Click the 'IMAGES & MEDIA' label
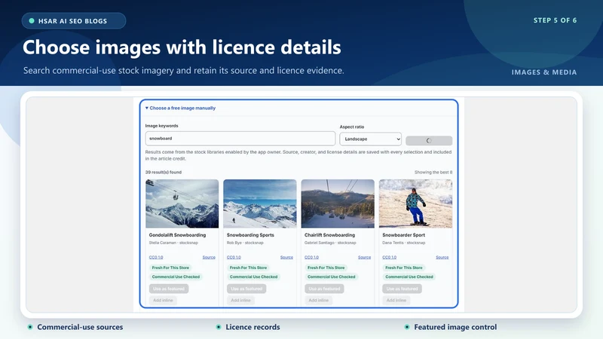 pos(543,72)
